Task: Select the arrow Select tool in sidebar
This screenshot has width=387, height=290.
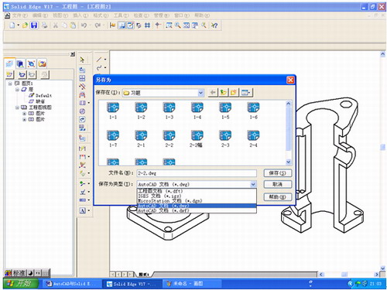Action: pos(82,60)
